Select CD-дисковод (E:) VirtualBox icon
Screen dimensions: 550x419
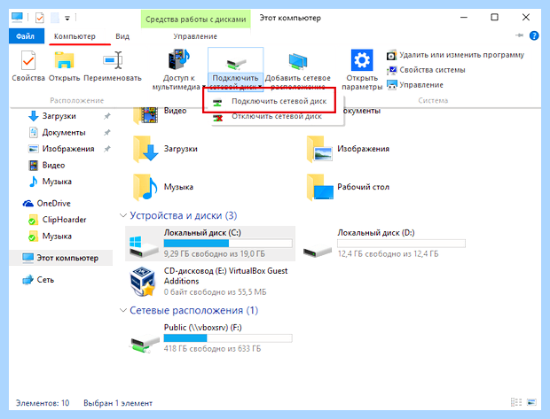pos(143,282)
